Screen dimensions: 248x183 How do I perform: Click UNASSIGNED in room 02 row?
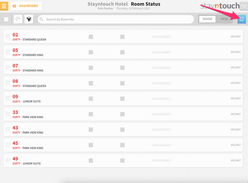[161, 37]
